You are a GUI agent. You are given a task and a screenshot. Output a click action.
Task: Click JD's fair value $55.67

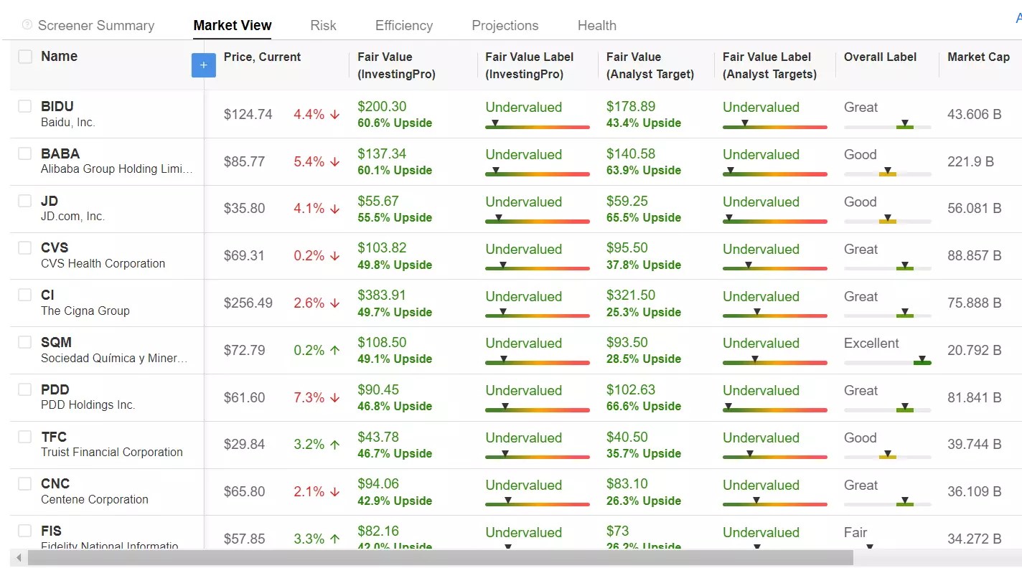pyautogui.click(x=378, y=201)
